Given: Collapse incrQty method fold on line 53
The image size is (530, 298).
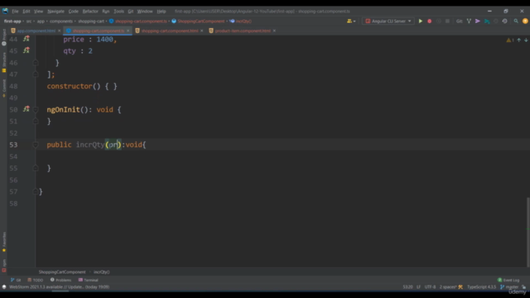Looking at the screenshot, I should pyautogui.click(x=36, y=145).
